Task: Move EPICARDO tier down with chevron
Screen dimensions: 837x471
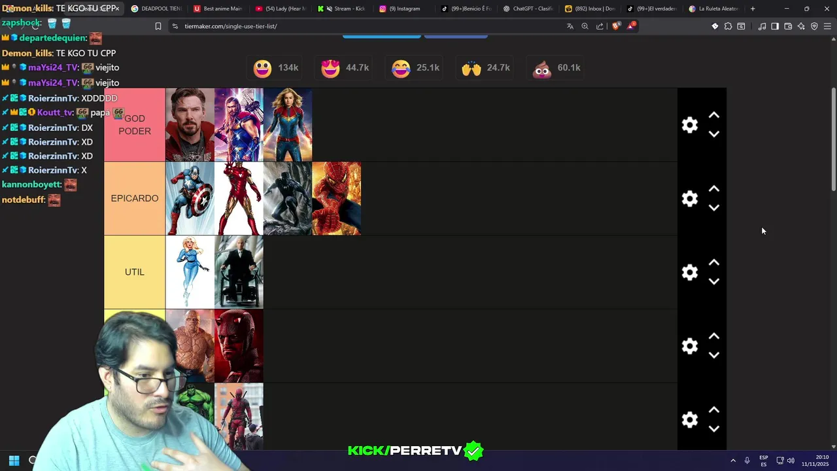Action: (714, 208)
